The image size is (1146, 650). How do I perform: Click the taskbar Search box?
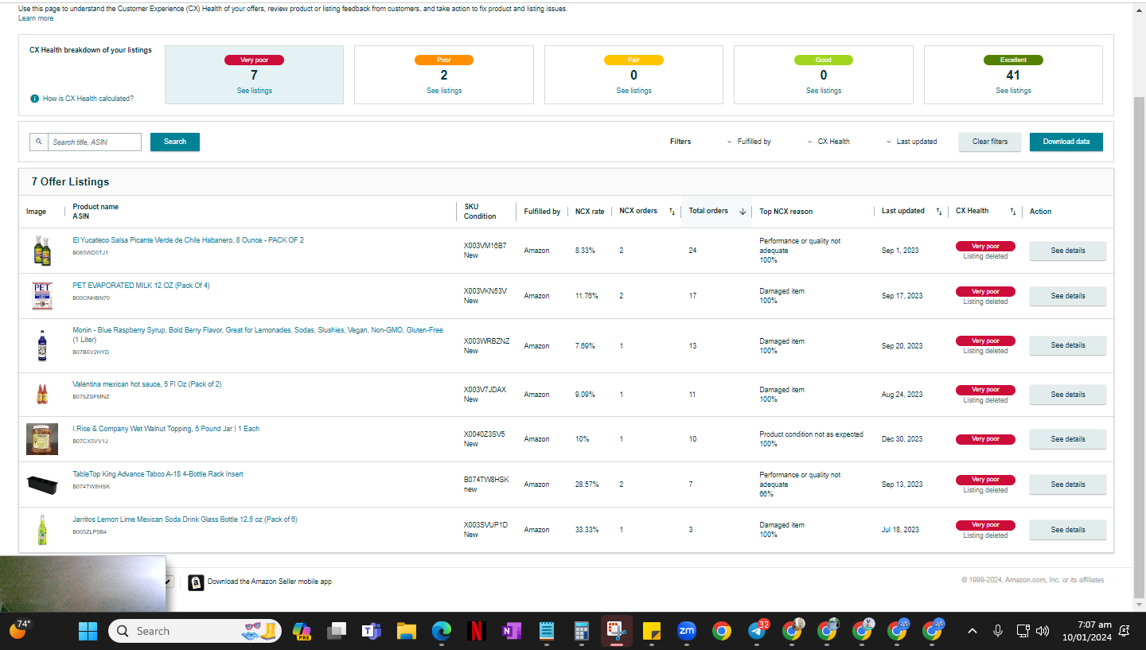click(x=195, y=631)
